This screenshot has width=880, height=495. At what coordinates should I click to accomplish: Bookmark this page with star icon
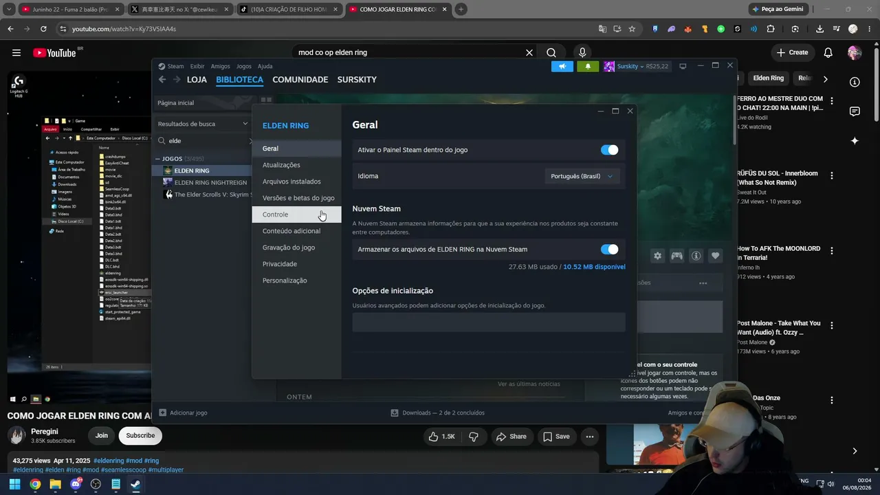(x=632, y=29)
